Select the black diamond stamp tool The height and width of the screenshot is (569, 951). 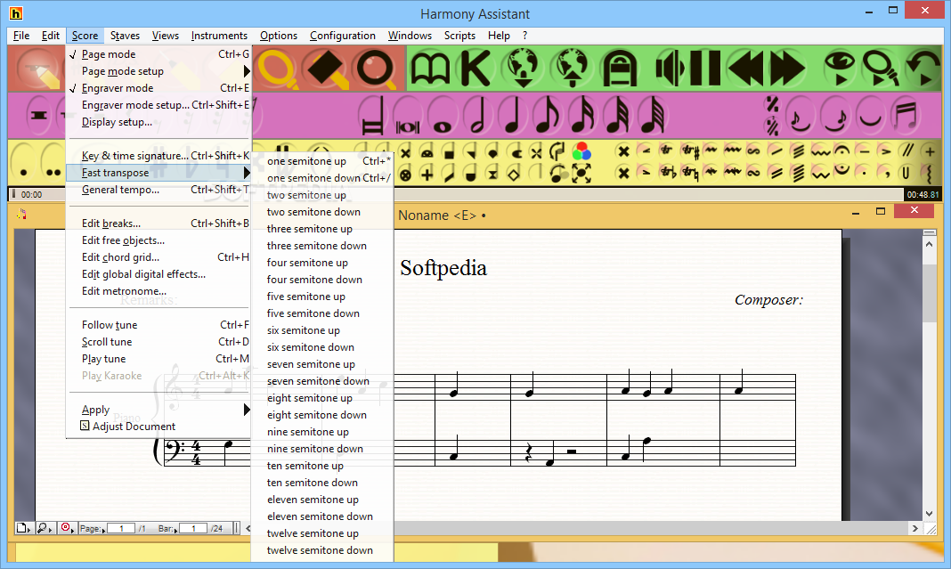(x=327, y=69)
